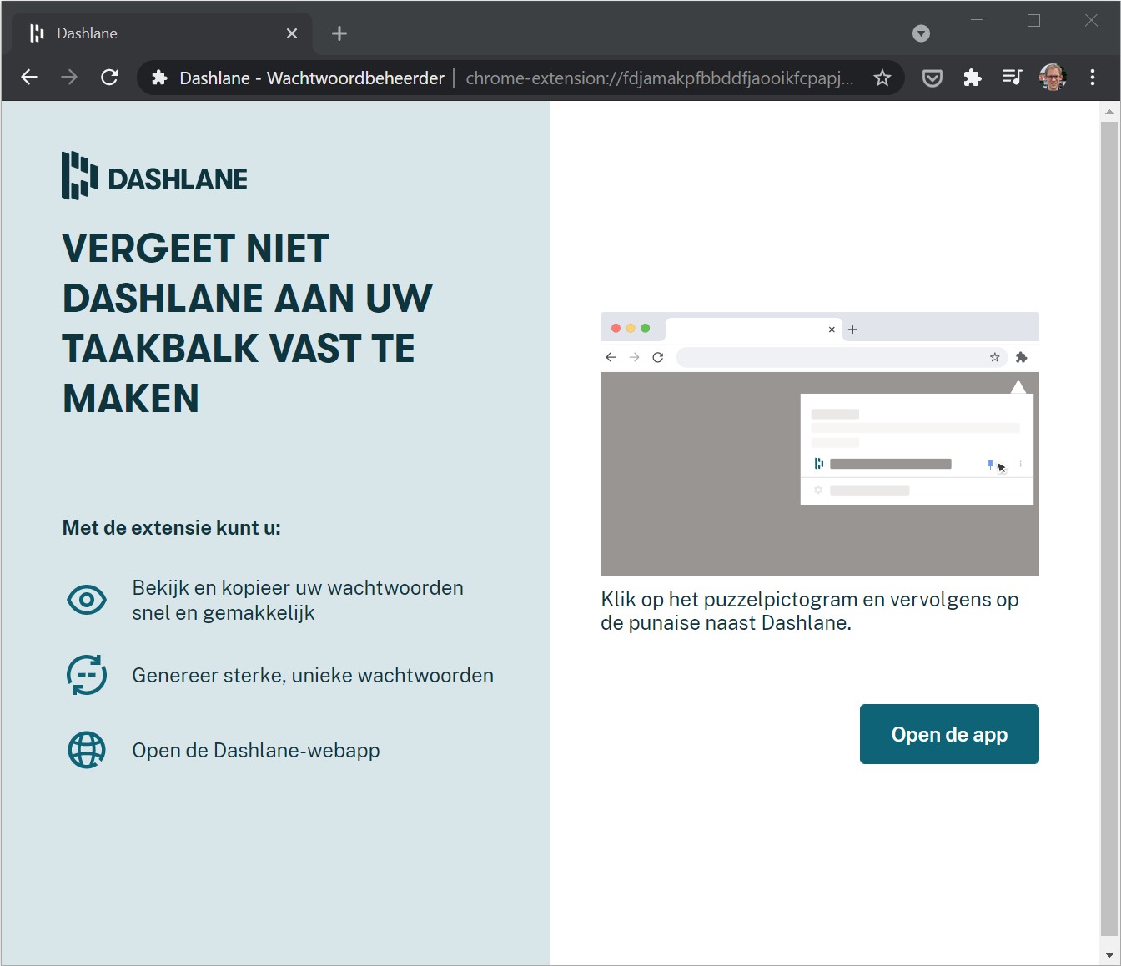Open the Pocket extension icon

click(932, 78)
